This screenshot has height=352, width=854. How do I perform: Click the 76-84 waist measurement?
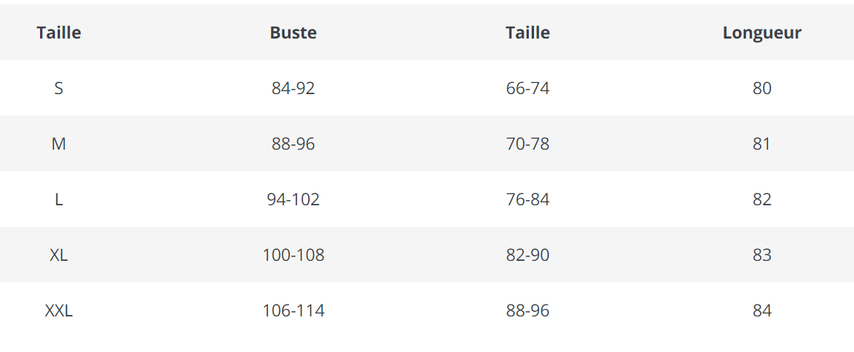point(527,199)
